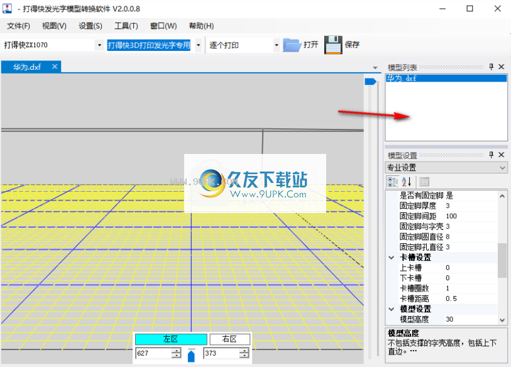Open the 打得快ZX1070 printer dropdown
Screen dimensions: 511x367
point(99,45)
